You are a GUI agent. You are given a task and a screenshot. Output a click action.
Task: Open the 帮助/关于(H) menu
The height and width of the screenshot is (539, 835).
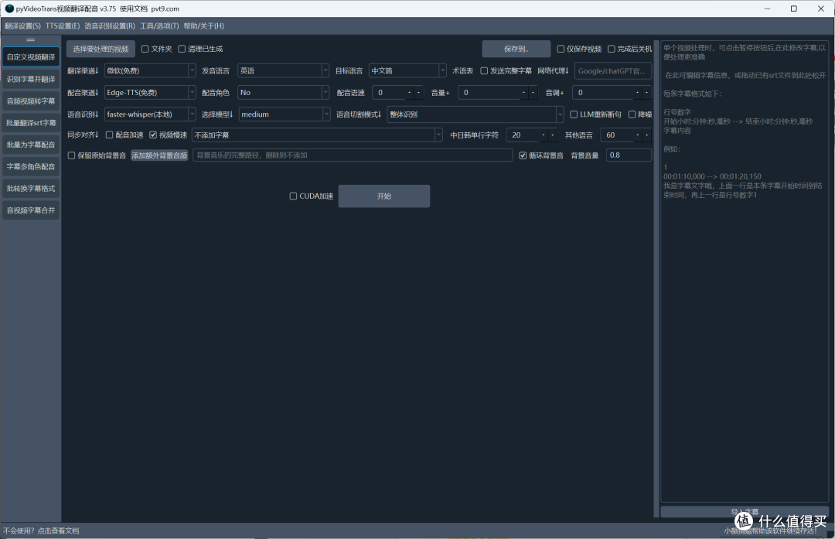click(x=203, y=26)
